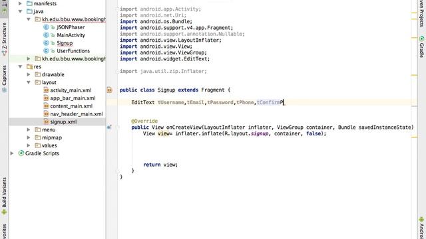Click the manifests folder icon
The image size is (426, 239).
(x=29, y=3)
